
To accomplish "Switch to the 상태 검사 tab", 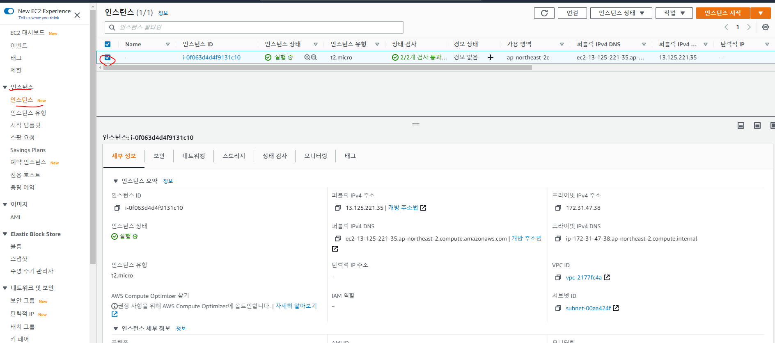I will click(x=275, y=156).
